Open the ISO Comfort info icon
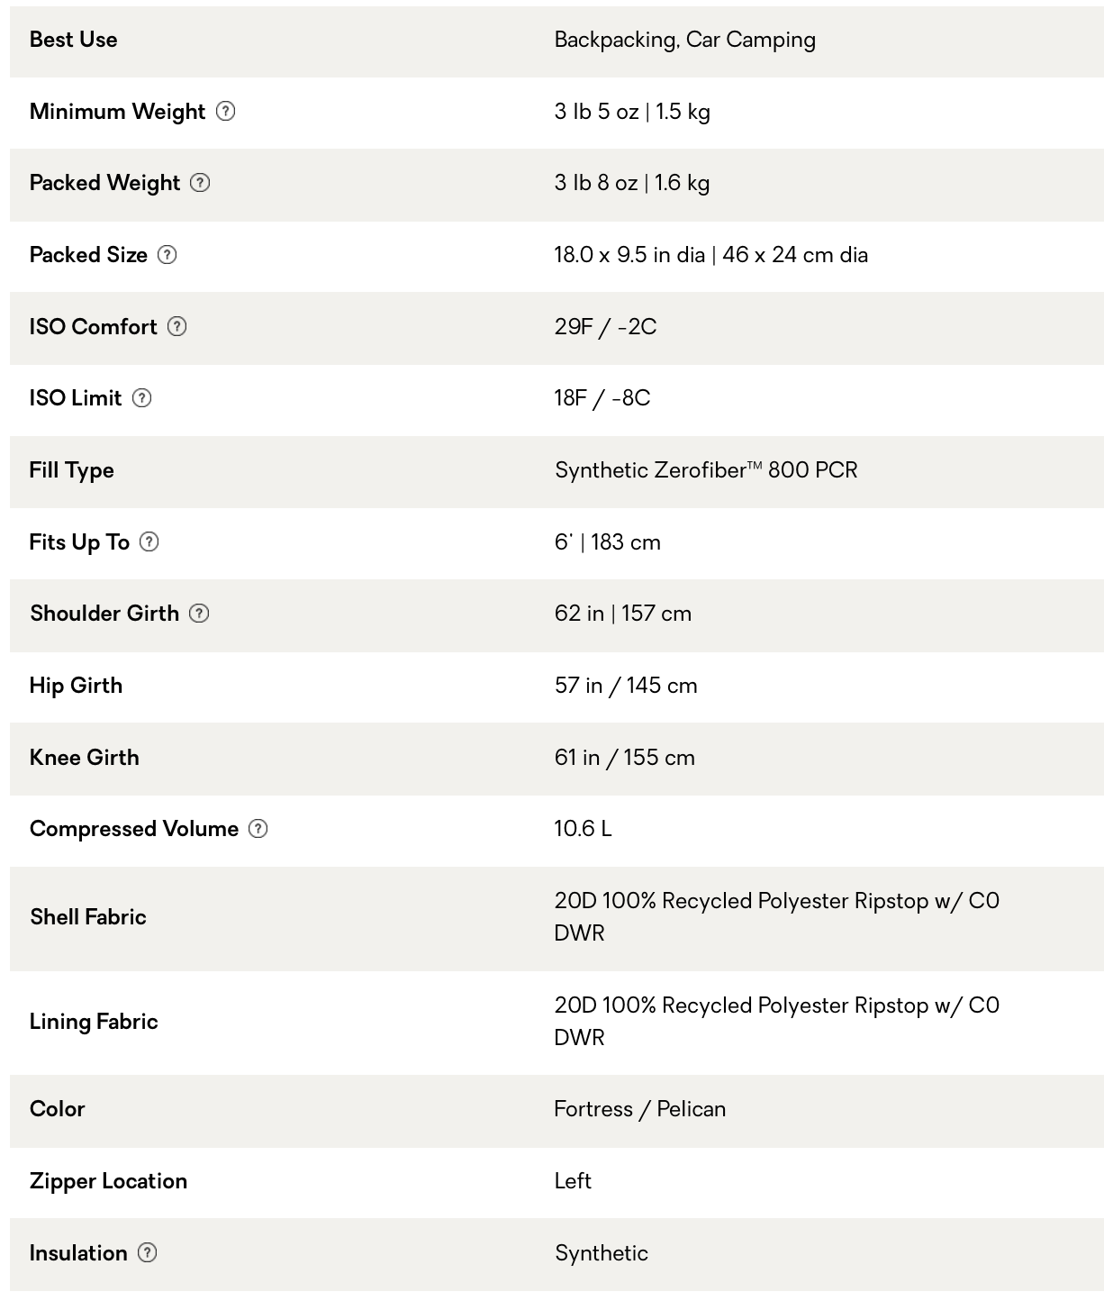The width and height of the screenshot is (1104, 1301). (177, 326)
